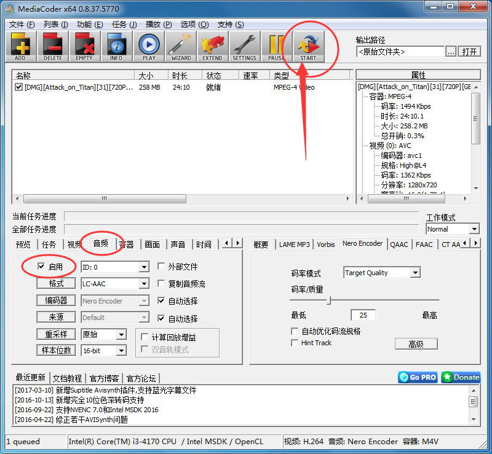
Task: Click the ADD icon to add files
Action: pyautogui.click(x=20, y=46)
